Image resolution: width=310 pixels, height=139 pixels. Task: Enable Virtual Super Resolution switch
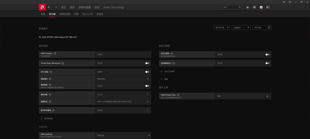147,63
